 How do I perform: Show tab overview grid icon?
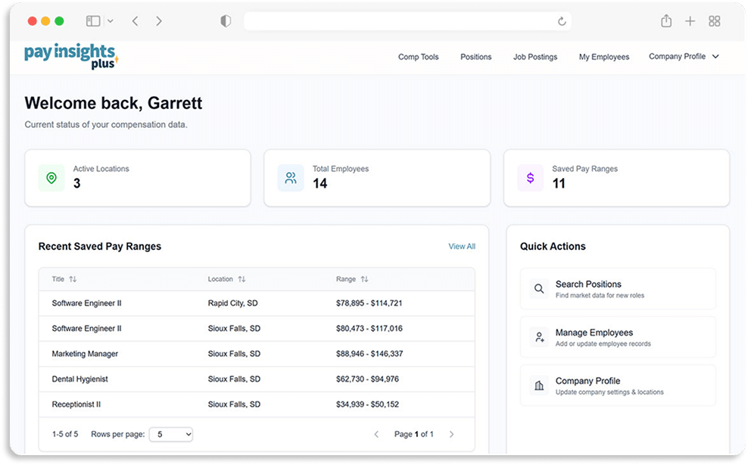click(x=714, y=21)
